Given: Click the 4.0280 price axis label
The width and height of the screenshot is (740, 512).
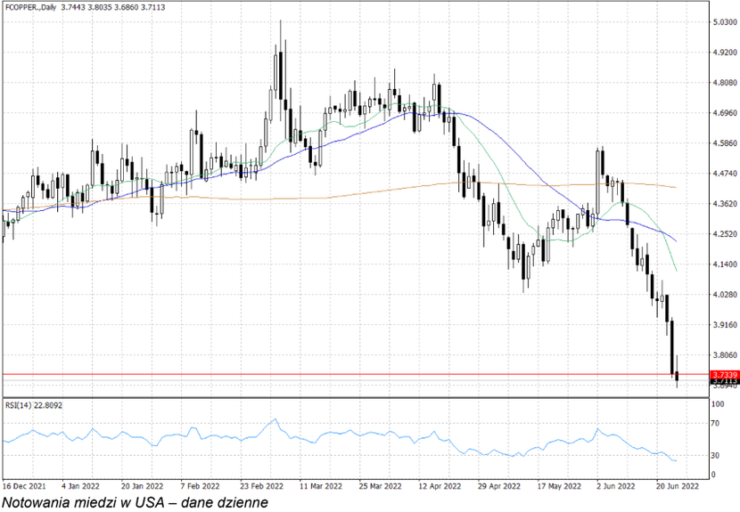Looking at the screenshot, I should 723,295.
